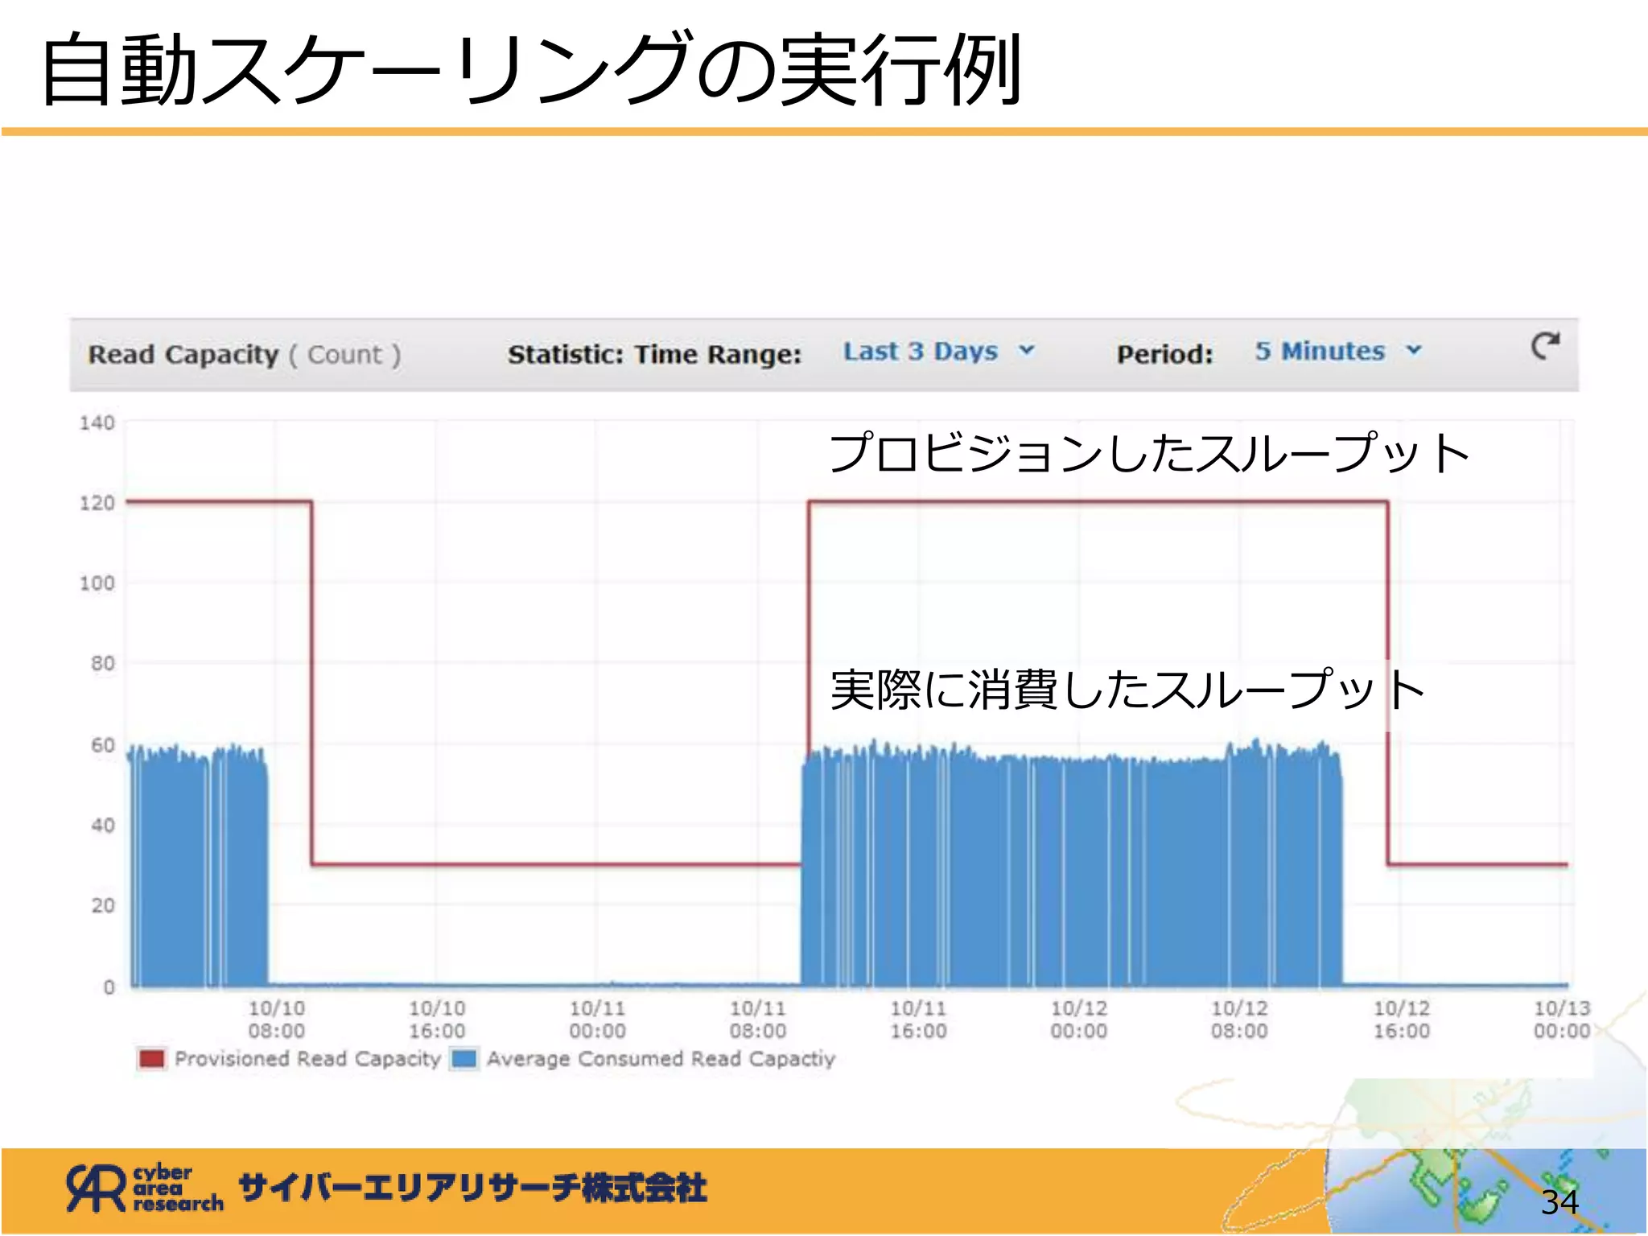Click the 10/12 08:00 x-axis label
This screenshot has height=1236, width=1648.
1239,1020
